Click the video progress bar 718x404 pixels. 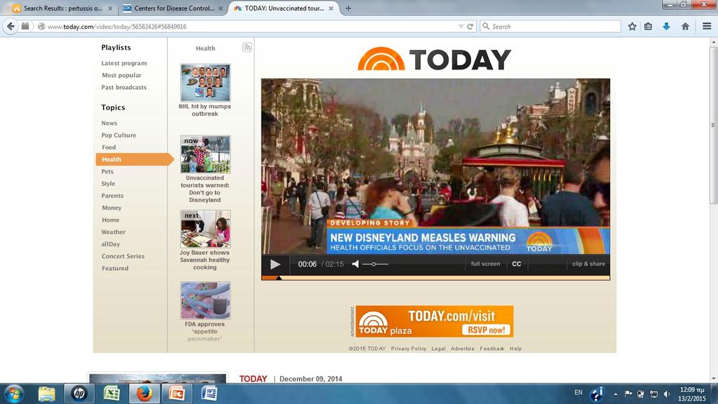point(435,278)
